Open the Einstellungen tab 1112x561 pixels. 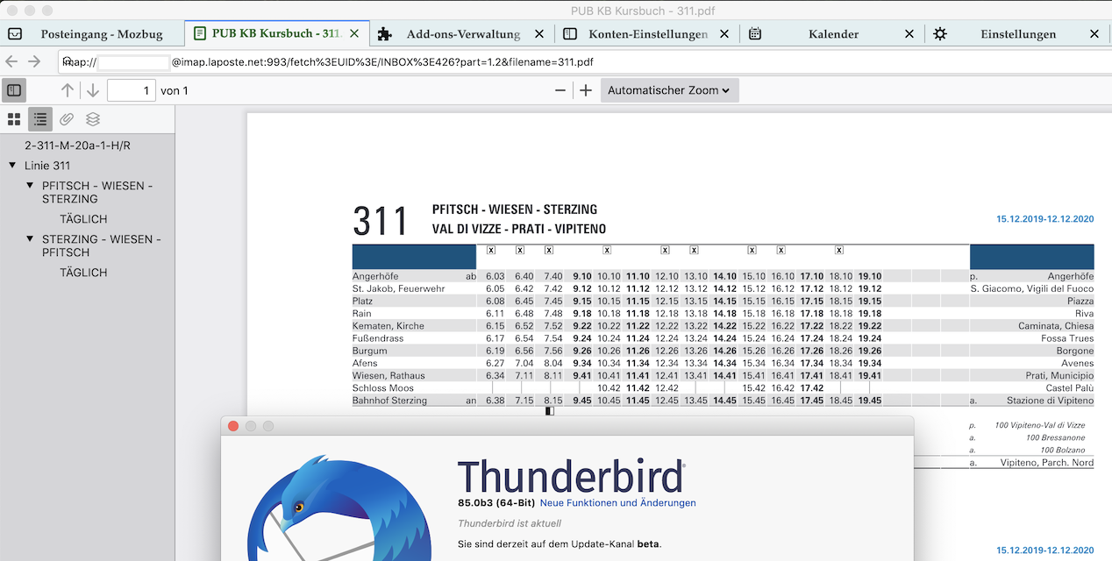(1018, 34)
